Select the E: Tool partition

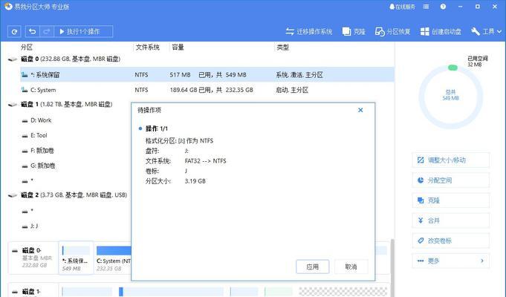[x=39, y=135]
